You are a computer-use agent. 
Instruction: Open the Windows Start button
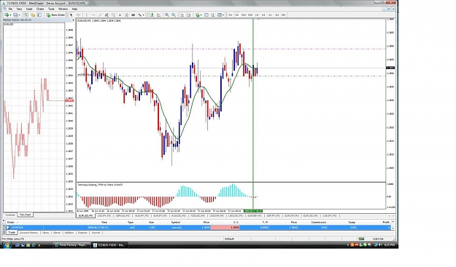click(7, 245)
